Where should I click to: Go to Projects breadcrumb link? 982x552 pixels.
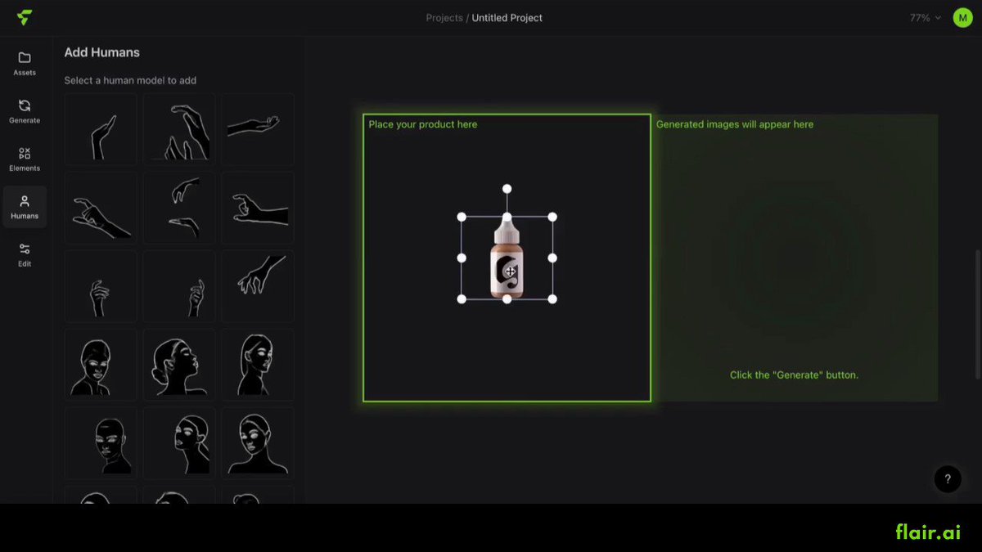pos(444,17)
